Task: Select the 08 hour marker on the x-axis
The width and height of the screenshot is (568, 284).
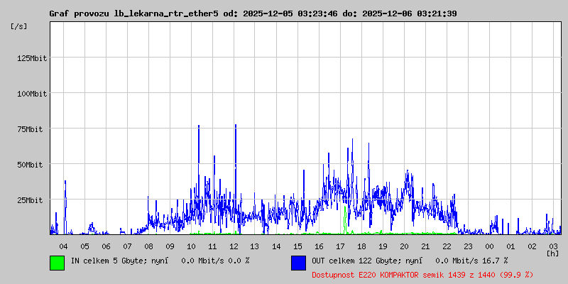Action: [x=148, y=246]
